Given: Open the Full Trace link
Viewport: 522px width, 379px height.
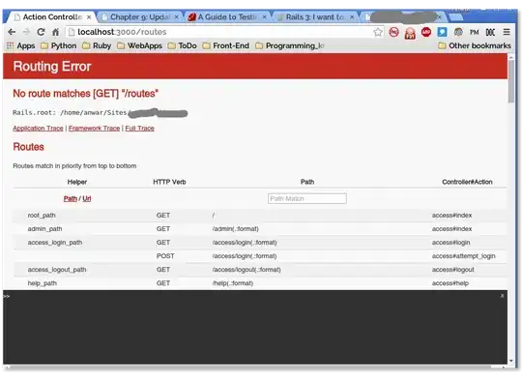Looking at the screenshot, I should pyautogui.click(x=139, y=129).
